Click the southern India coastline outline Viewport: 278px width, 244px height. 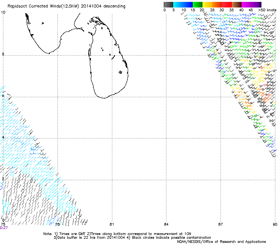[55, 33]
